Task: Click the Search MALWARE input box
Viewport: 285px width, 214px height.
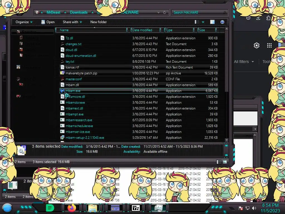Action: tap(199, 12)
